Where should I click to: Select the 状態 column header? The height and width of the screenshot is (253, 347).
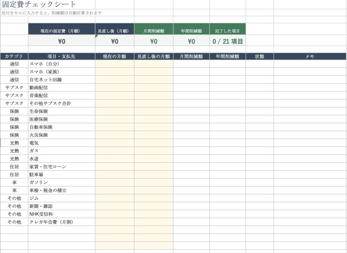tap(260, 57)
